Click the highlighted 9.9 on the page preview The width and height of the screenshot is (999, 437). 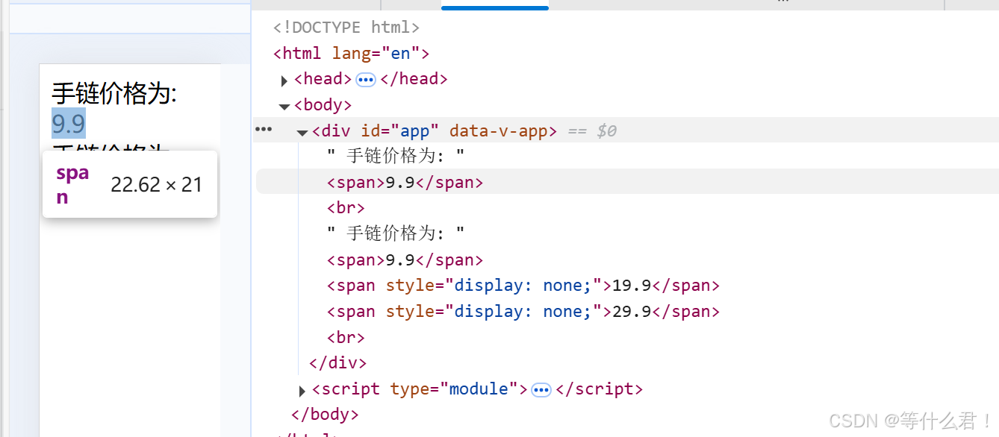coord(69,123)
